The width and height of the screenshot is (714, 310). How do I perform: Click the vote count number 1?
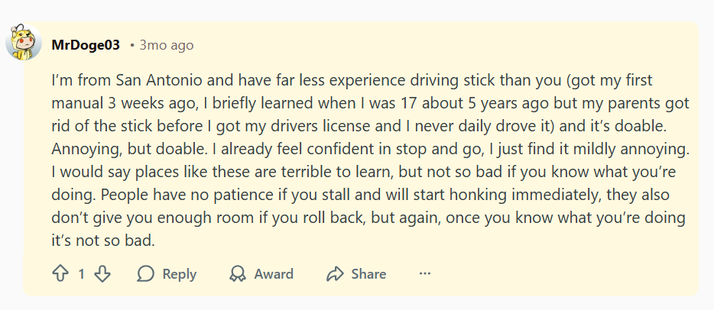[82, 274]
